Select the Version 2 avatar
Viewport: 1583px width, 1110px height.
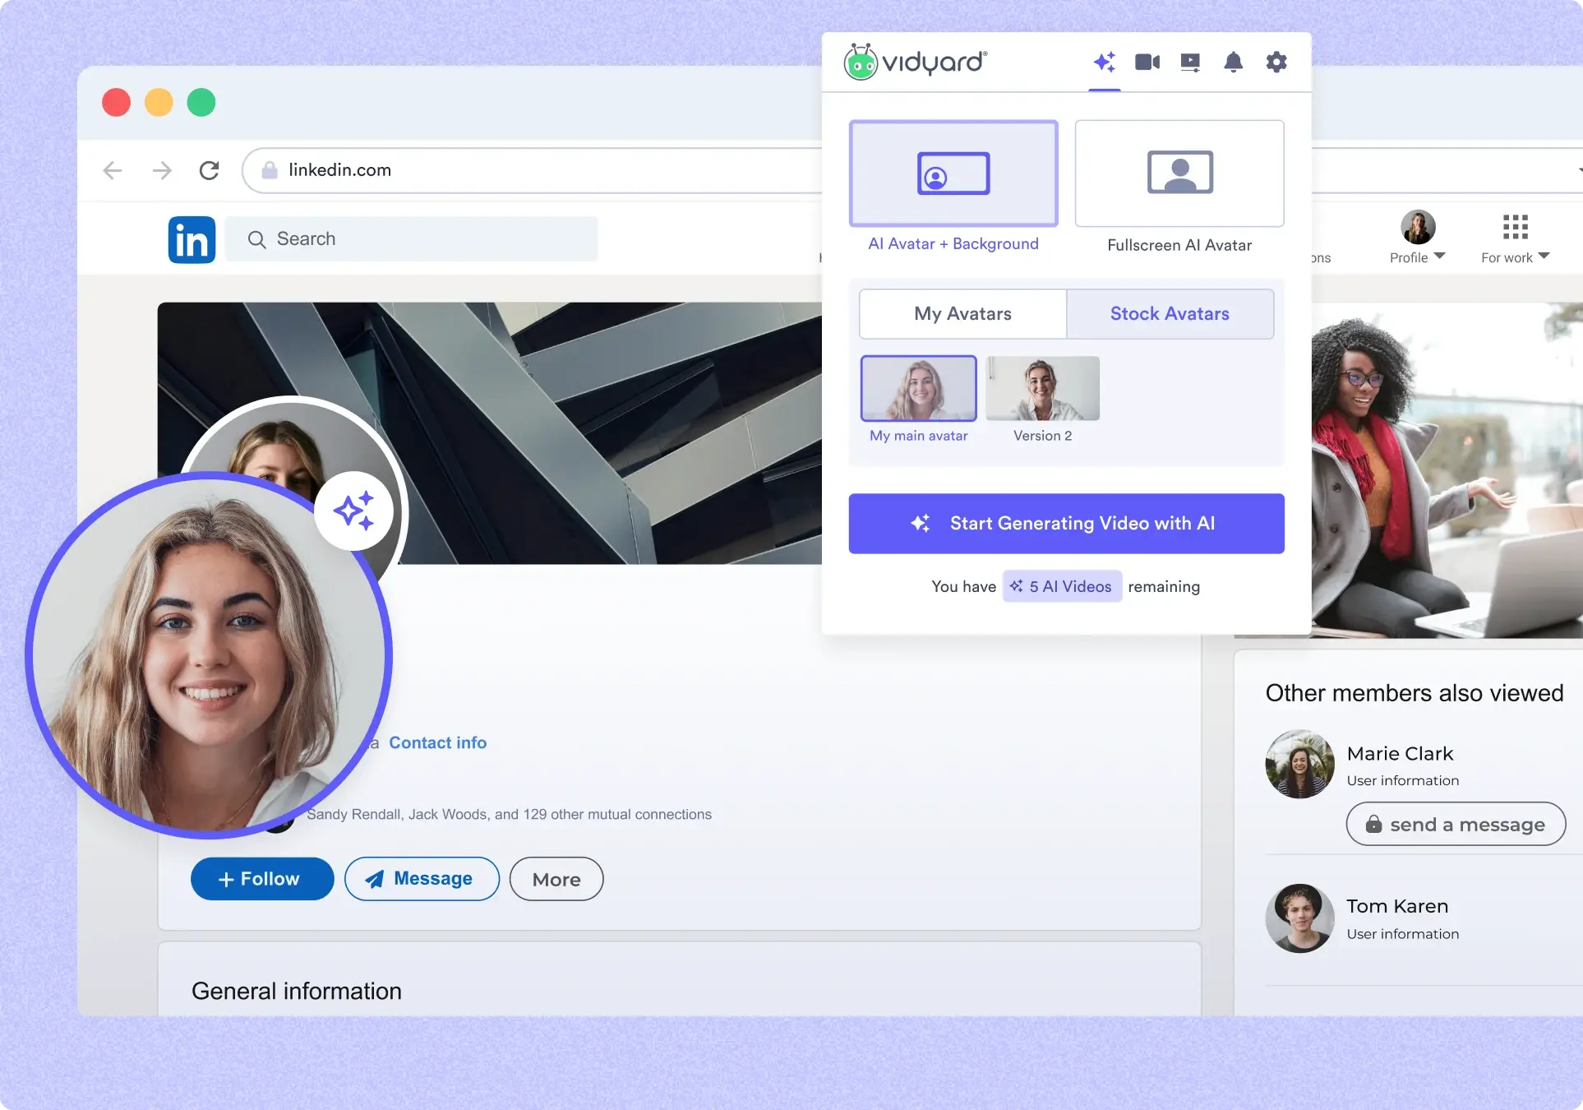click(x=1041, y=388)
